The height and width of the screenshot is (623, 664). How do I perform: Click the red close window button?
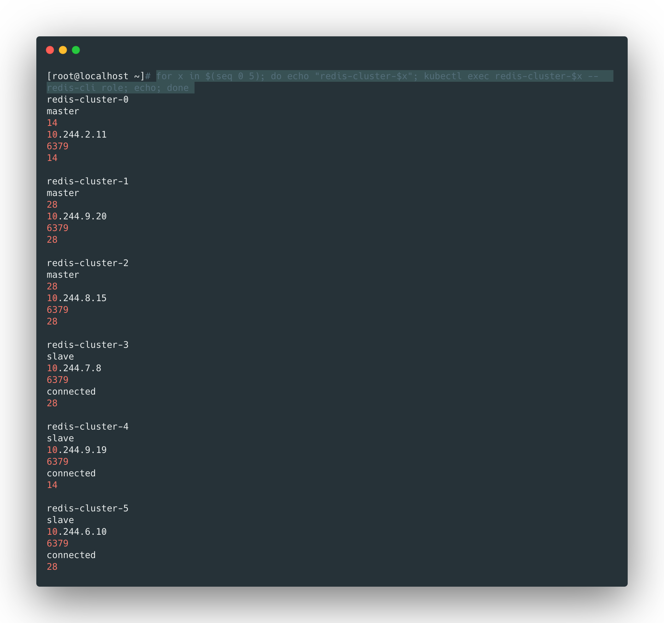(x=50, y=50)
